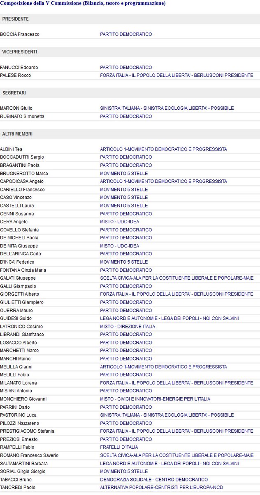Select the name FONTANA Cinzia Maria
This screenshot has width=260, height=495.
23,270
